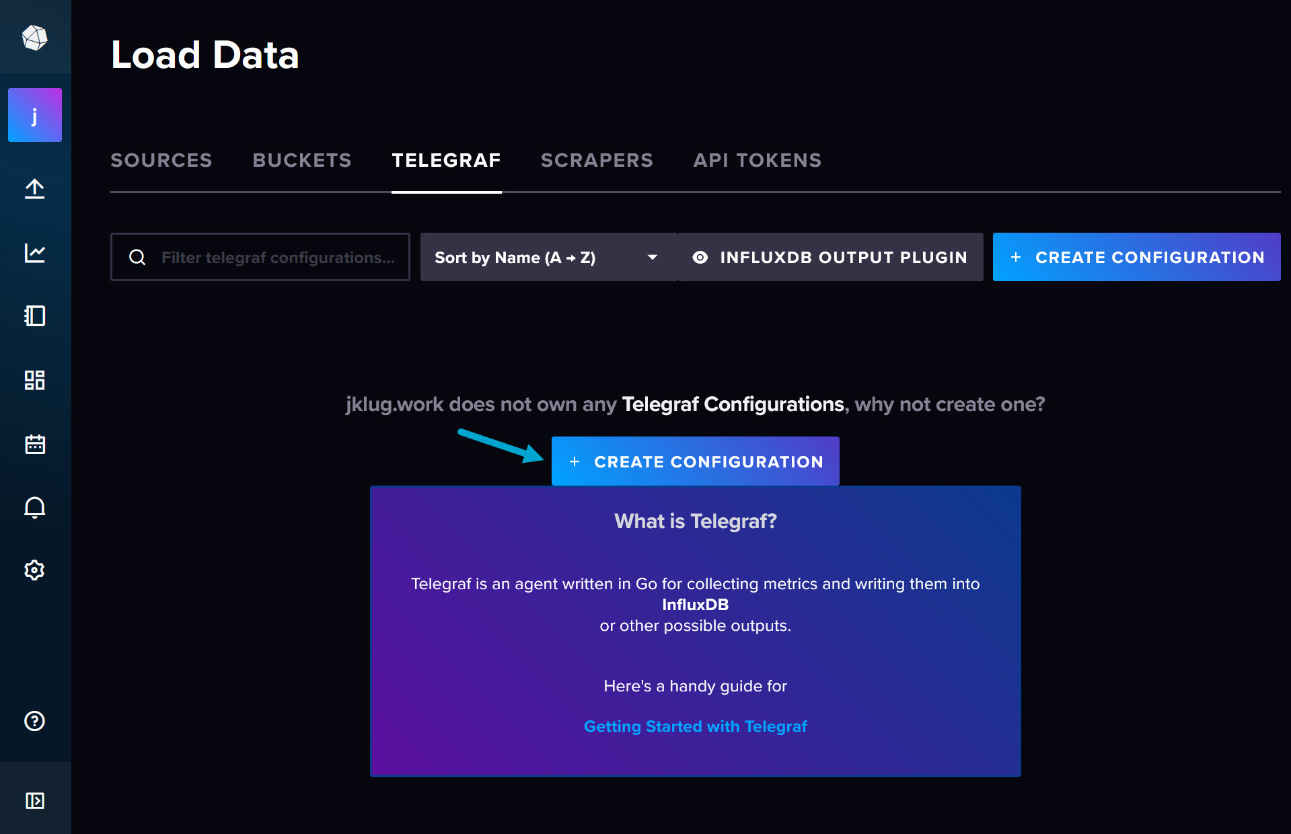Viewport: 1291px width, 834px height.
Task: Expand the Sort by Name dropdown
Action: click(548, 258)
